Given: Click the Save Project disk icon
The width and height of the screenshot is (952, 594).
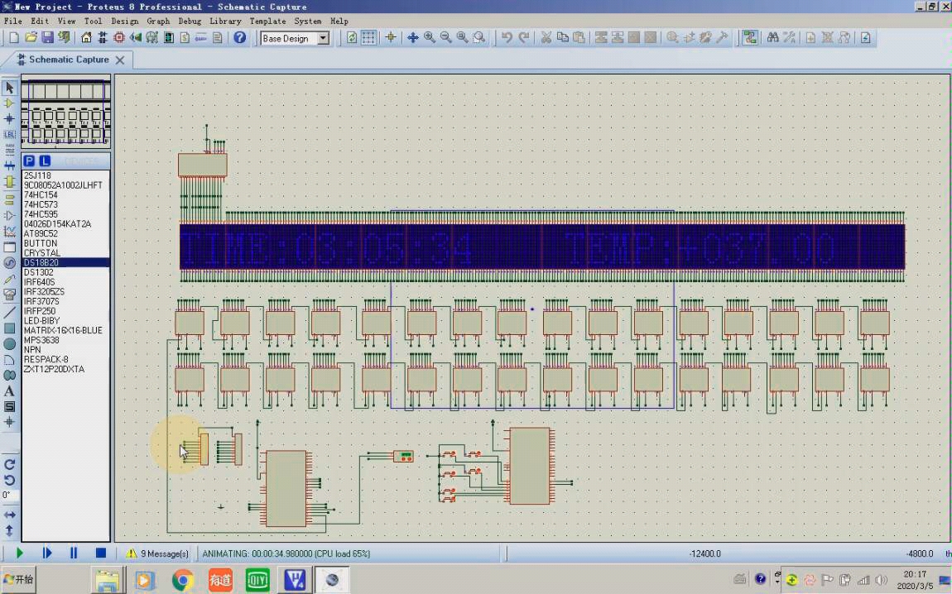Looking at the screenshot, I should [x=48, y=38].
